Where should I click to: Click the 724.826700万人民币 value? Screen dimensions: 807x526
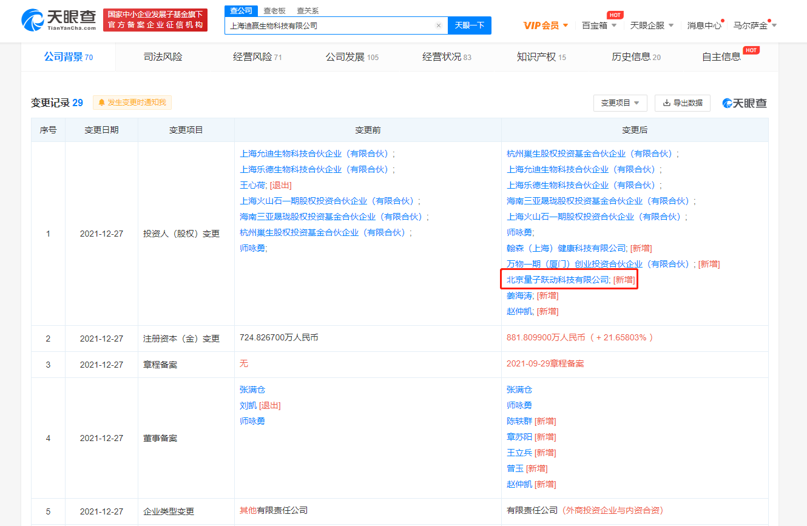coord(279,337)
